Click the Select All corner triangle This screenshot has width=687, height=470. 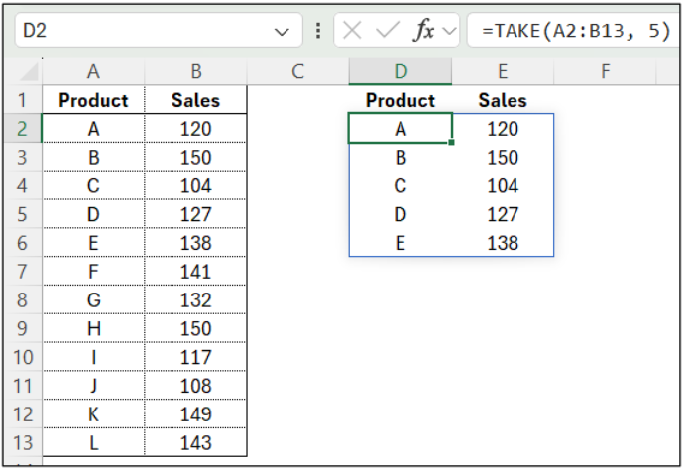click(30, 72)
